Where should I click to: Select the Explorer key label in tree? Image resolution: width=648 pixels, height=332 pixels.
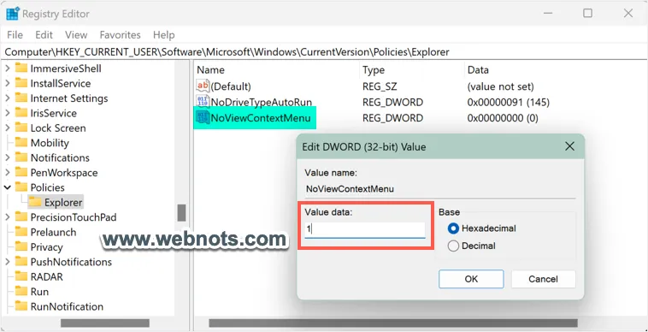(x=63, y=203)
